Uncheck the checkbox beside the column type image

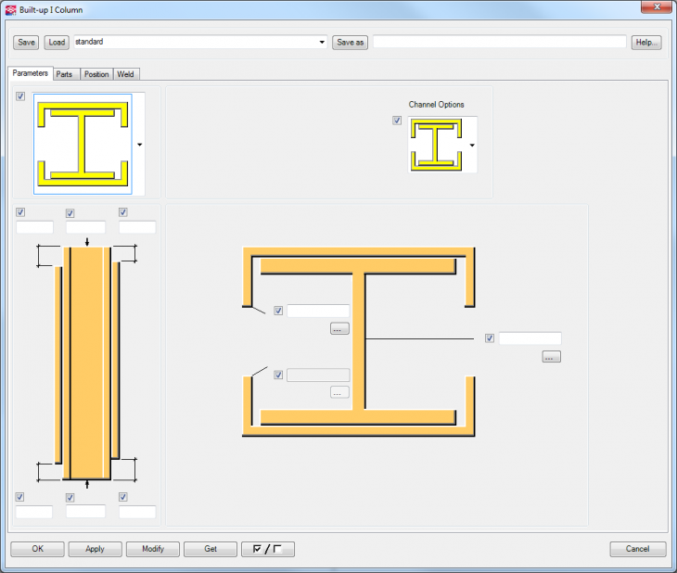(20, 96)
